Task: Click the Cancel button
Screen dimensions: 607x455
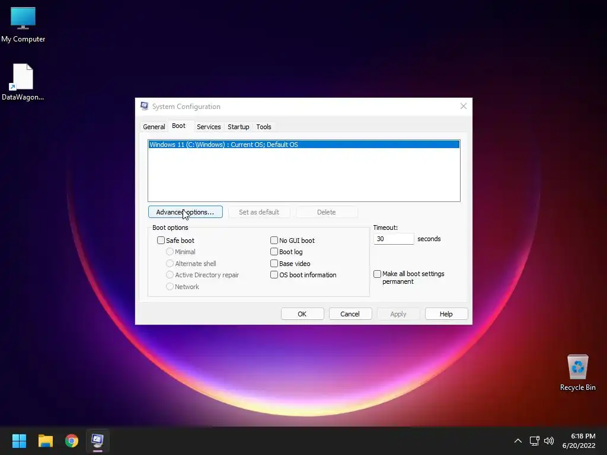Action: (350, 314)
